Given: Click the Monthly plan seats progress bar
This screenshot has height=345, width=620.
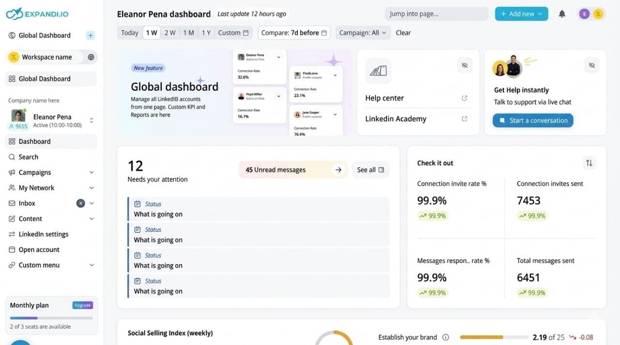Looking at the screenshot, I should tap(51, 318).
